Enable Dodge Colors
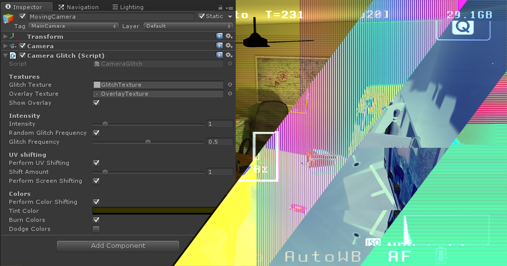This screenshot has width=507, height=266. click(x=96, y=229)
